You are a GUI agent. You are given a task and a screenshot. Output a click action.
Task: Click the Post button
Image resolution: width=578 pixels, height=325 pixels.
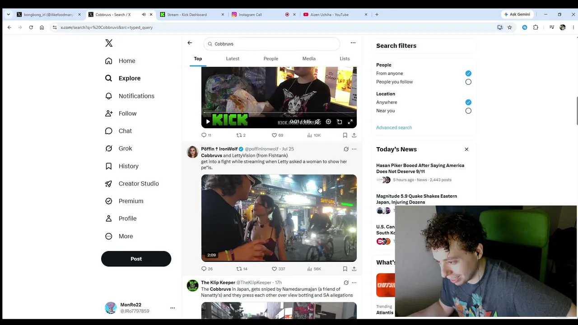(x=136, y=259)
